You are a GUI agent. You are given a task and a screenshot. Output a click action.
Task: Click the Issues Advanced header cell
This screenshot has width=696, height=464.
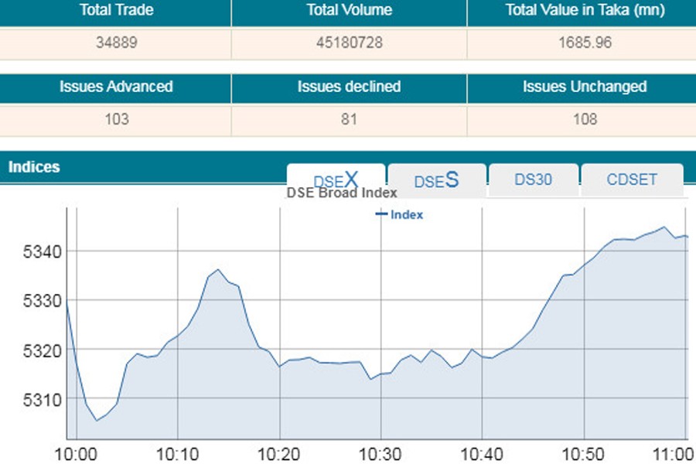[x=116, y=87]
